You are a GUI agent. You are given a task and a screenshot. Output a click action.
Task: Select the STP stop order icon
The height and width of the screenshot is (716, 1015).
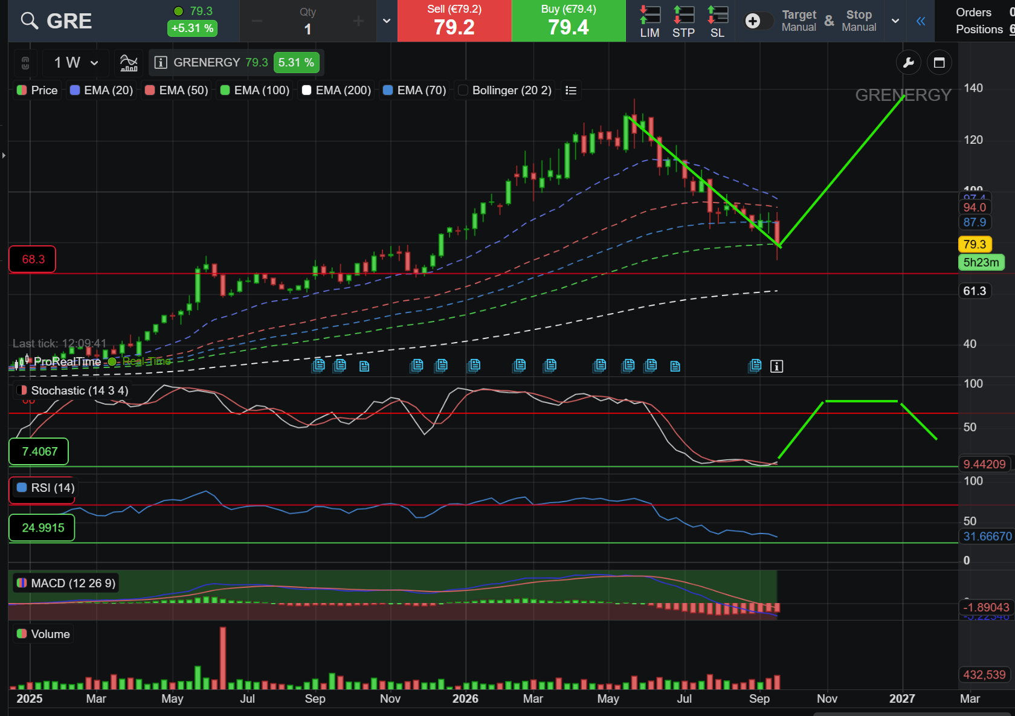[x=684, y=21]
